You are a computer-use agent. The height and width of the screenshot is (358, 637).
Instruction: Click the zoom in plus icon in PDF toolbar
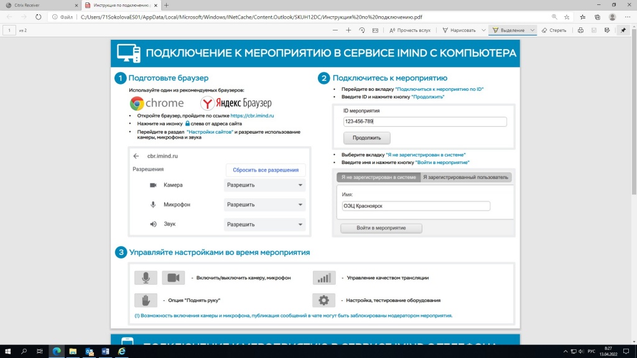pyautogui.click(x=348, y=30)
